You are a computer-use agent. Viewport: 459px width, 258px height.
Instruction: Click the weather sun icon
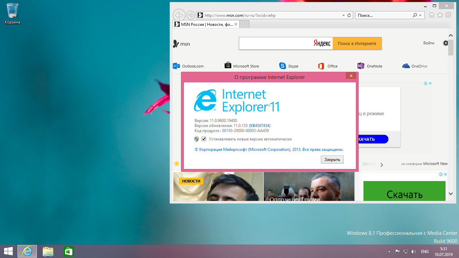(176, 164)
